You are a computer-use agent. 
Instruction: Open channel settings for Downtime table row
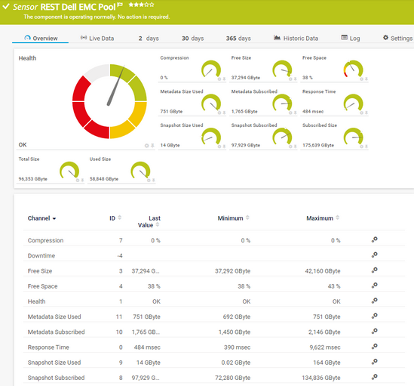coord(374,255)
